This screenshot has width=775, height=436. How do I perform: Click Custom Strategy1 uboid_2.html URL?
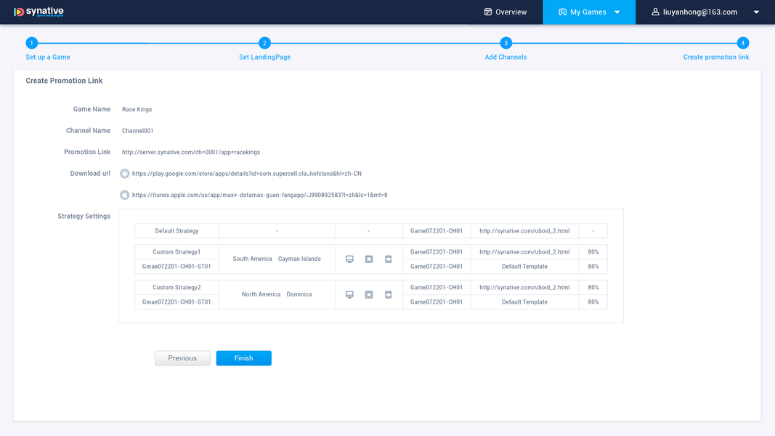(524, 251)
